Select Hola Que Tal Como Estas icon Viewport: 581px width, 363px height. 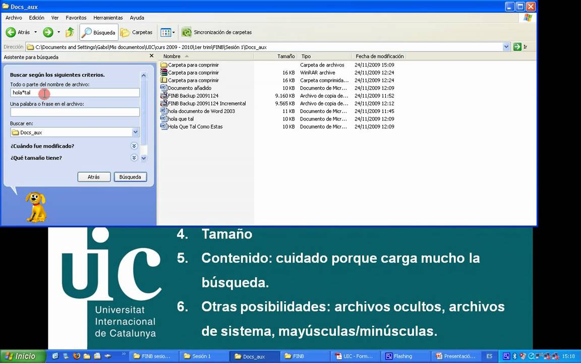tap(164, 127)
